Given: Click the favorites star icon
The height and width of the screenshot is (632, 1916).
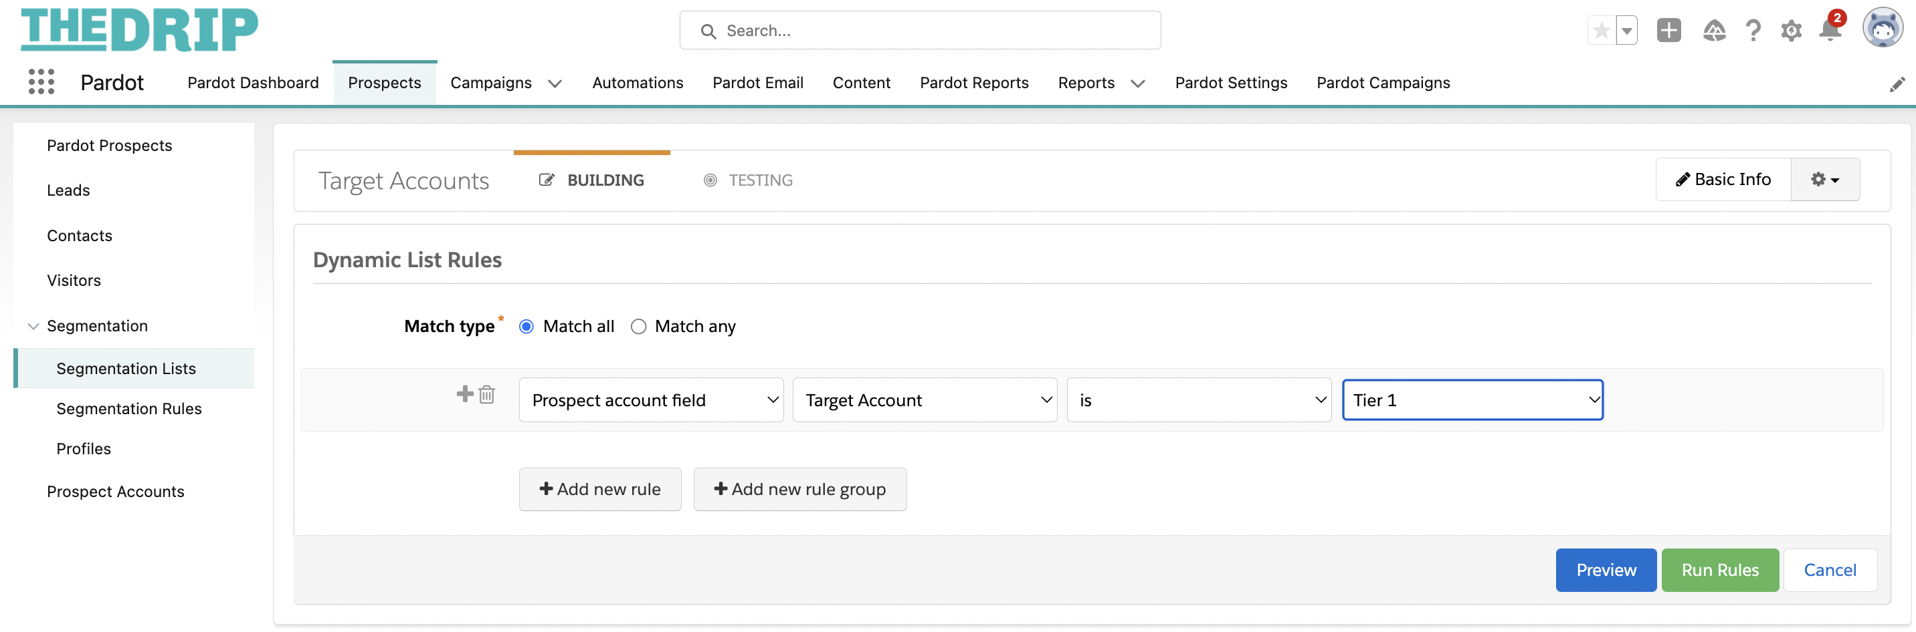Looking at the screenshot, I should point(1602,31).
